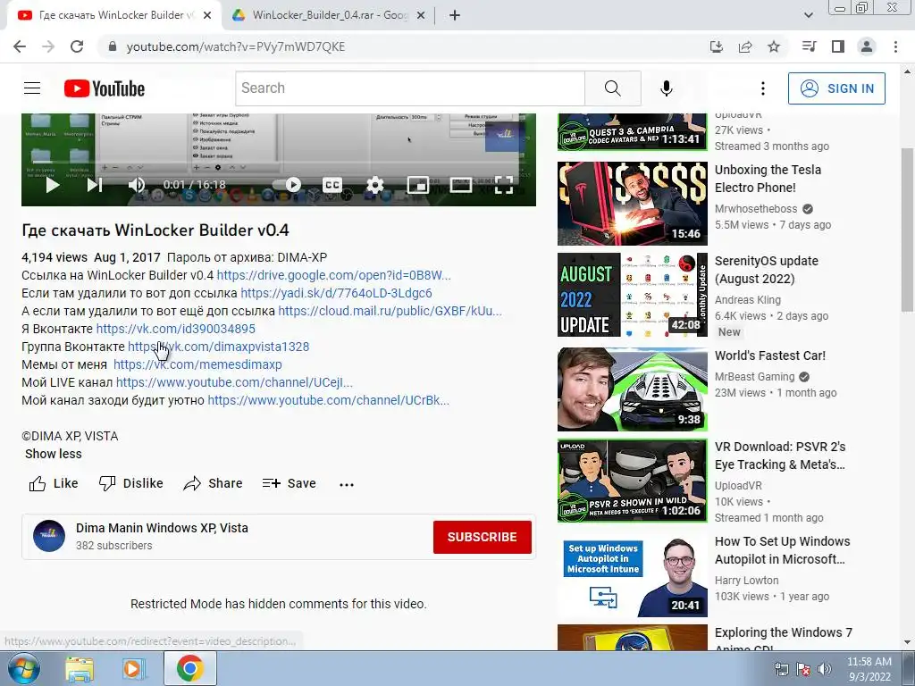The image size is (915, 686).
Task: Open the Windows Start menu
Action: coord(23,668)
